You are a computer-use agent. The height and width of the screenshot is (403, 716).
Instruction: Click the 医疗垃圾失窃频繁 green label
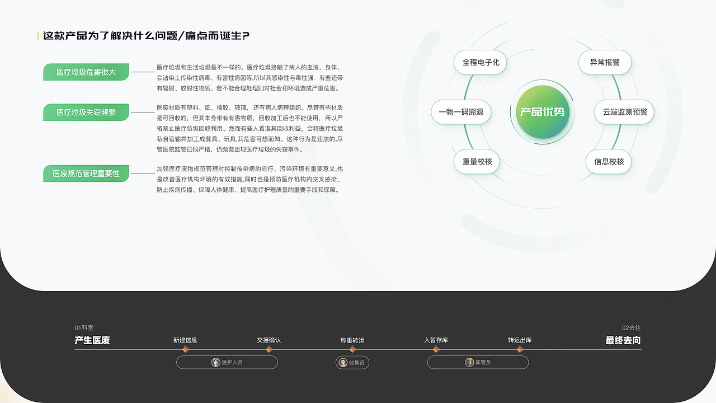(86, 113)
